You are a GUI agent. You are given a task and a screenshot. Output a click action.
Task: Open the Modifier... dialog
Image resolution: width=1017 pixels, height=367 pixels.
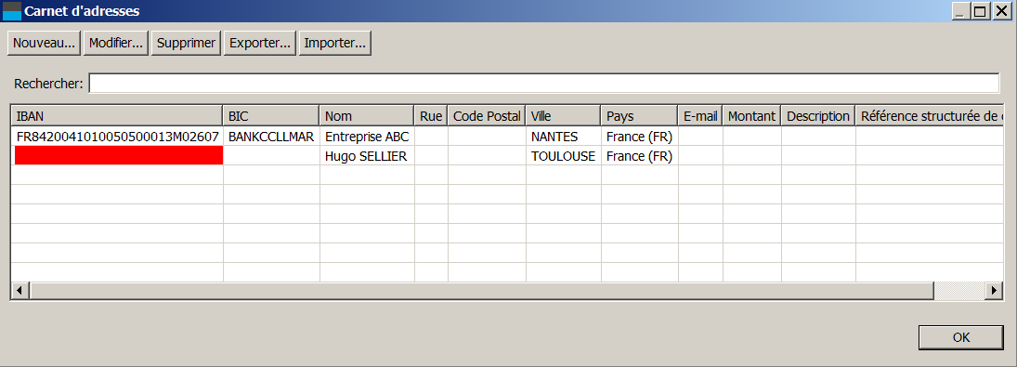(x=116, y=44)
